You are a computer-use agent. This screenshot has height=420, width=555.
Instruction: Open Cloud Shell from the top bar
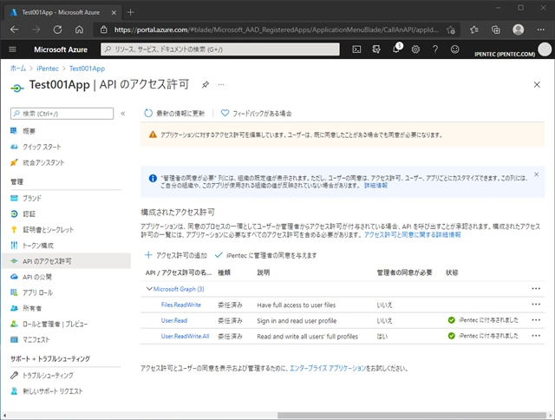(x=356, y=49)
